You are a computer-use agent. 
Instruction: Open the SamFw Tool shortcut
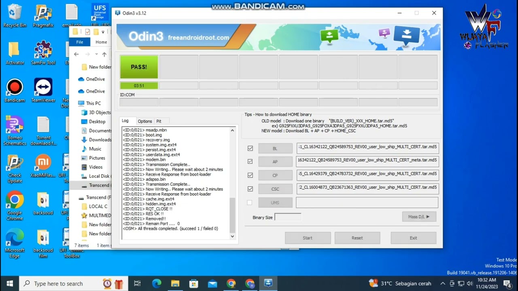point(43,53)
